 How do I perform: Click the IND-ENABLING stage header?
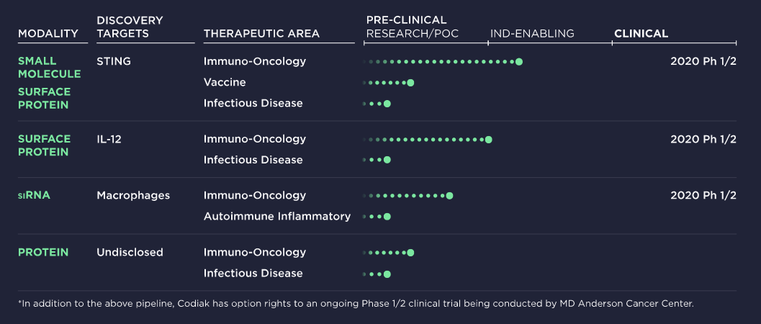(532, 33)
